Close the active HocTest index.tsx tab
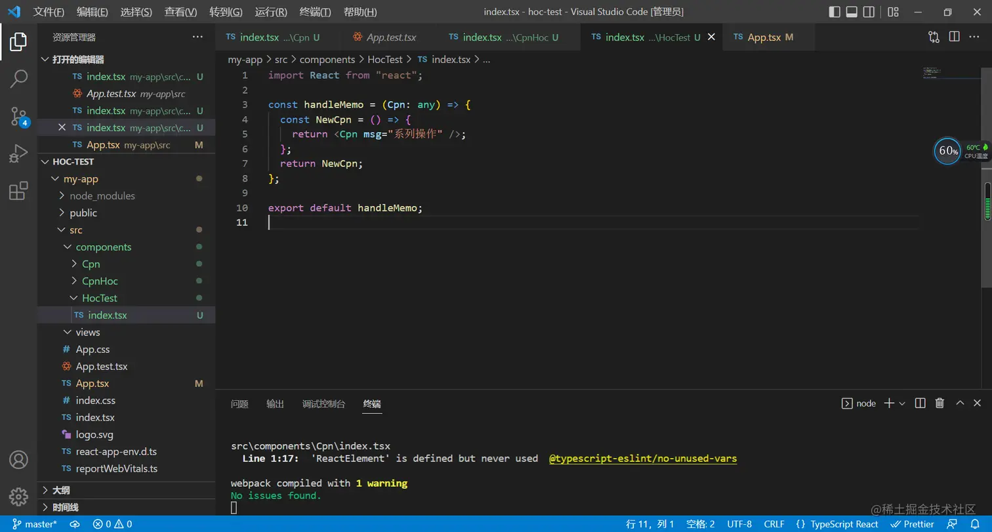 711,37
